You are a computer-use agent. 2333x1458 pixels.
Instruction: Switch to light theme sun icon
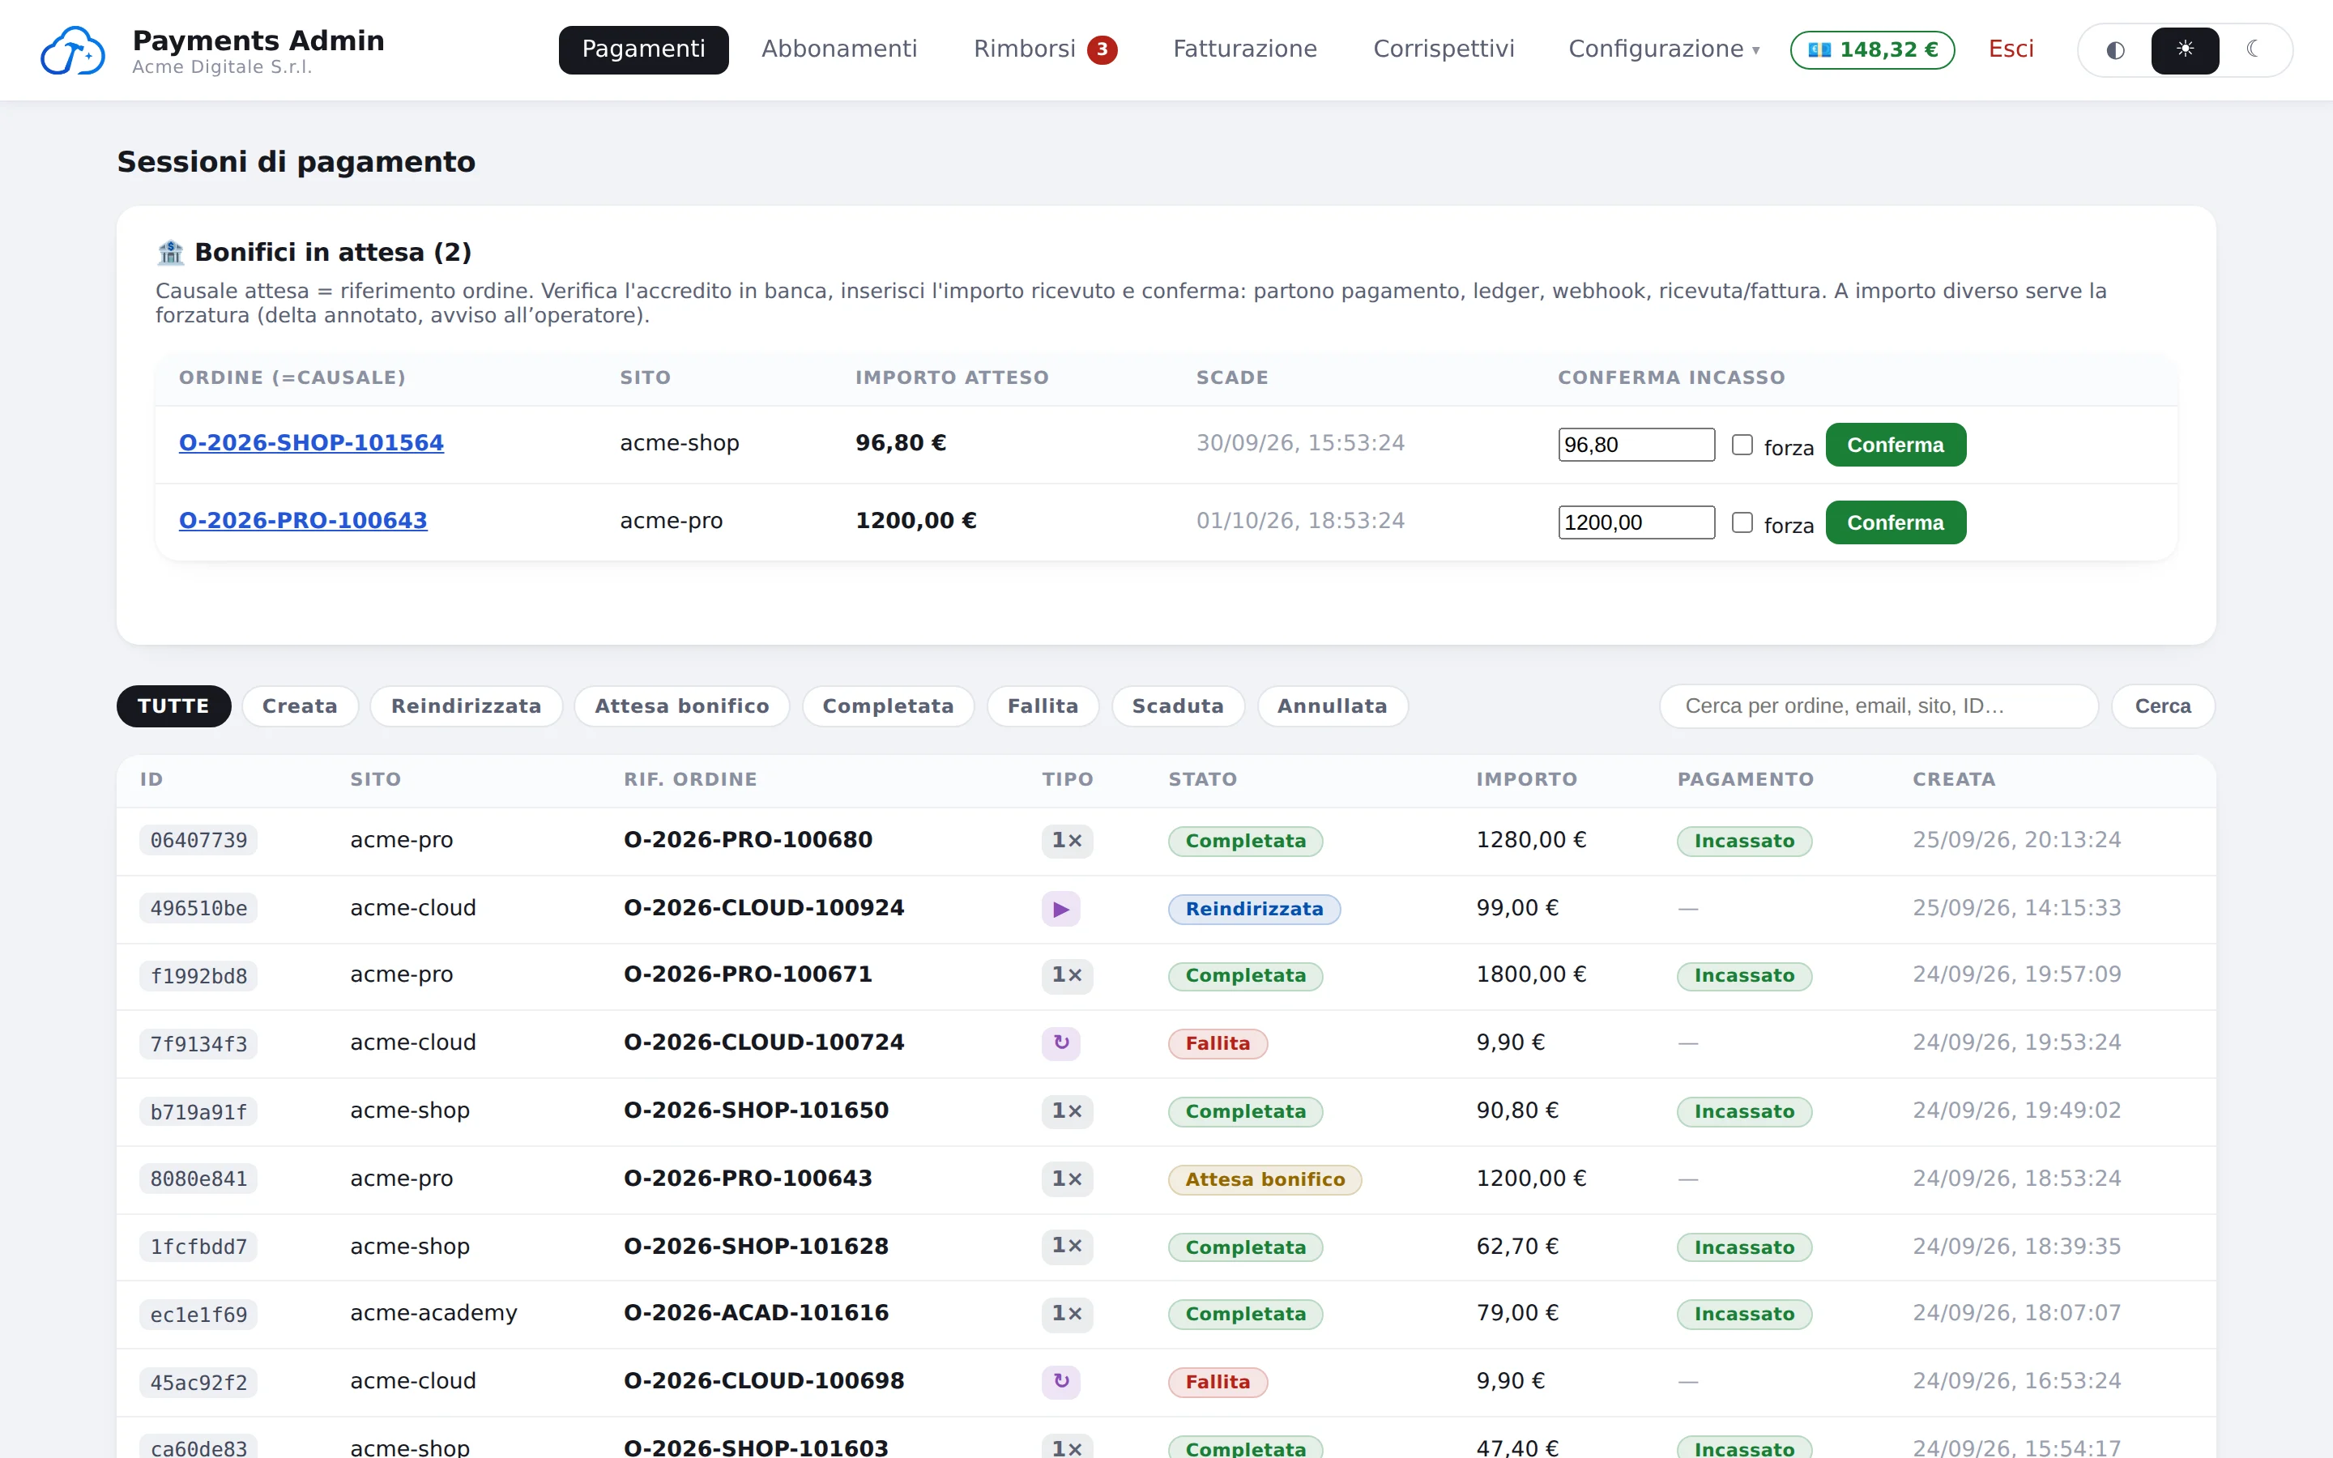click(2185, 50)
